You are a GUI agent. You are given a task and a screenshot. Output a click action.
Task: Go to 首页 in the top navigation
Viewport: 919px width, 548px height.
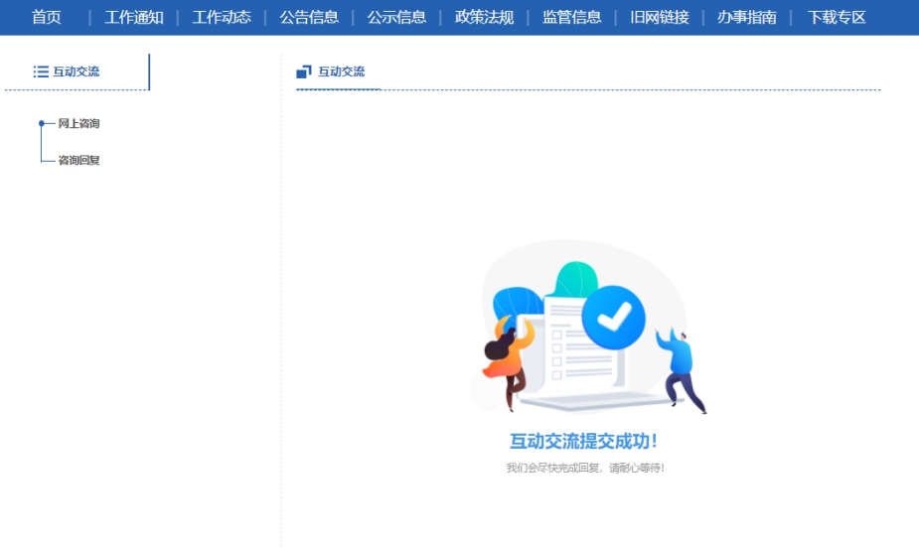(x=47, y=17)
